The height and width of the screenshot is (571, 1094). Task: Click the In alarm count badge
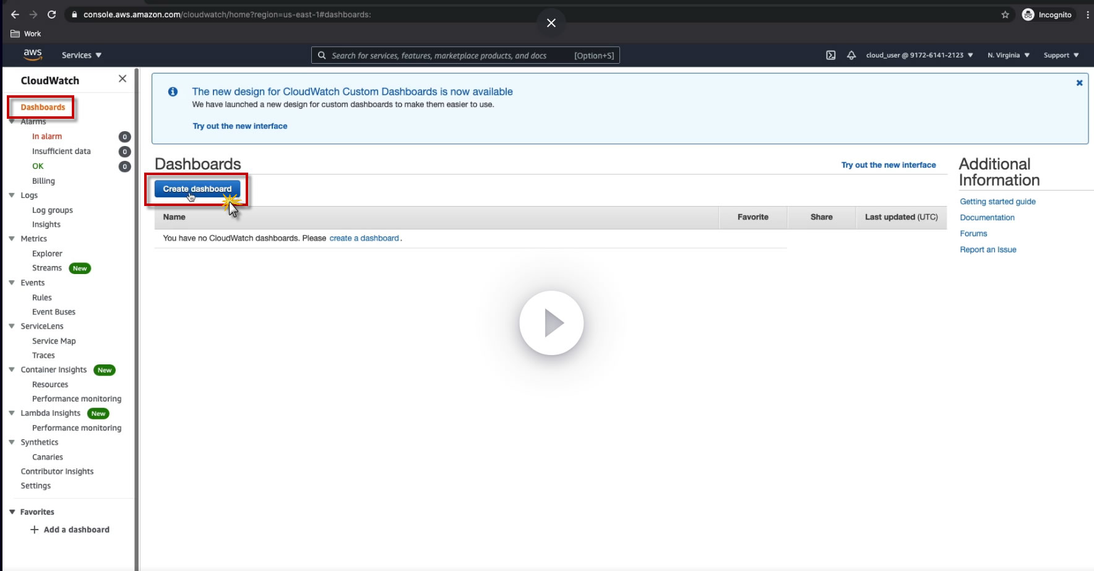pos(124,137)
